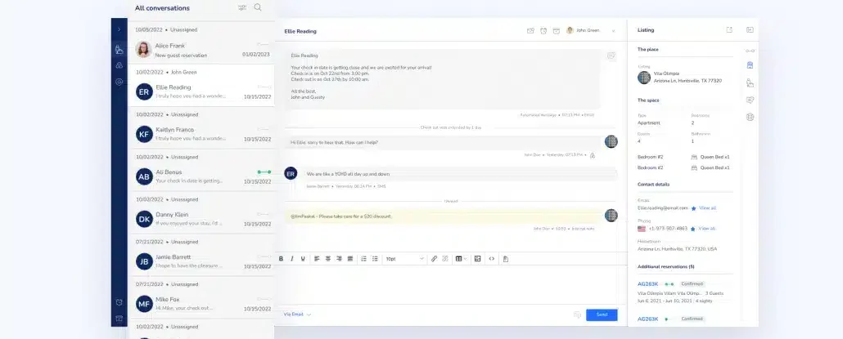843x339 pixels.
Task: Open the Via Email channel dropdown
Action: [x=297, y=314]
